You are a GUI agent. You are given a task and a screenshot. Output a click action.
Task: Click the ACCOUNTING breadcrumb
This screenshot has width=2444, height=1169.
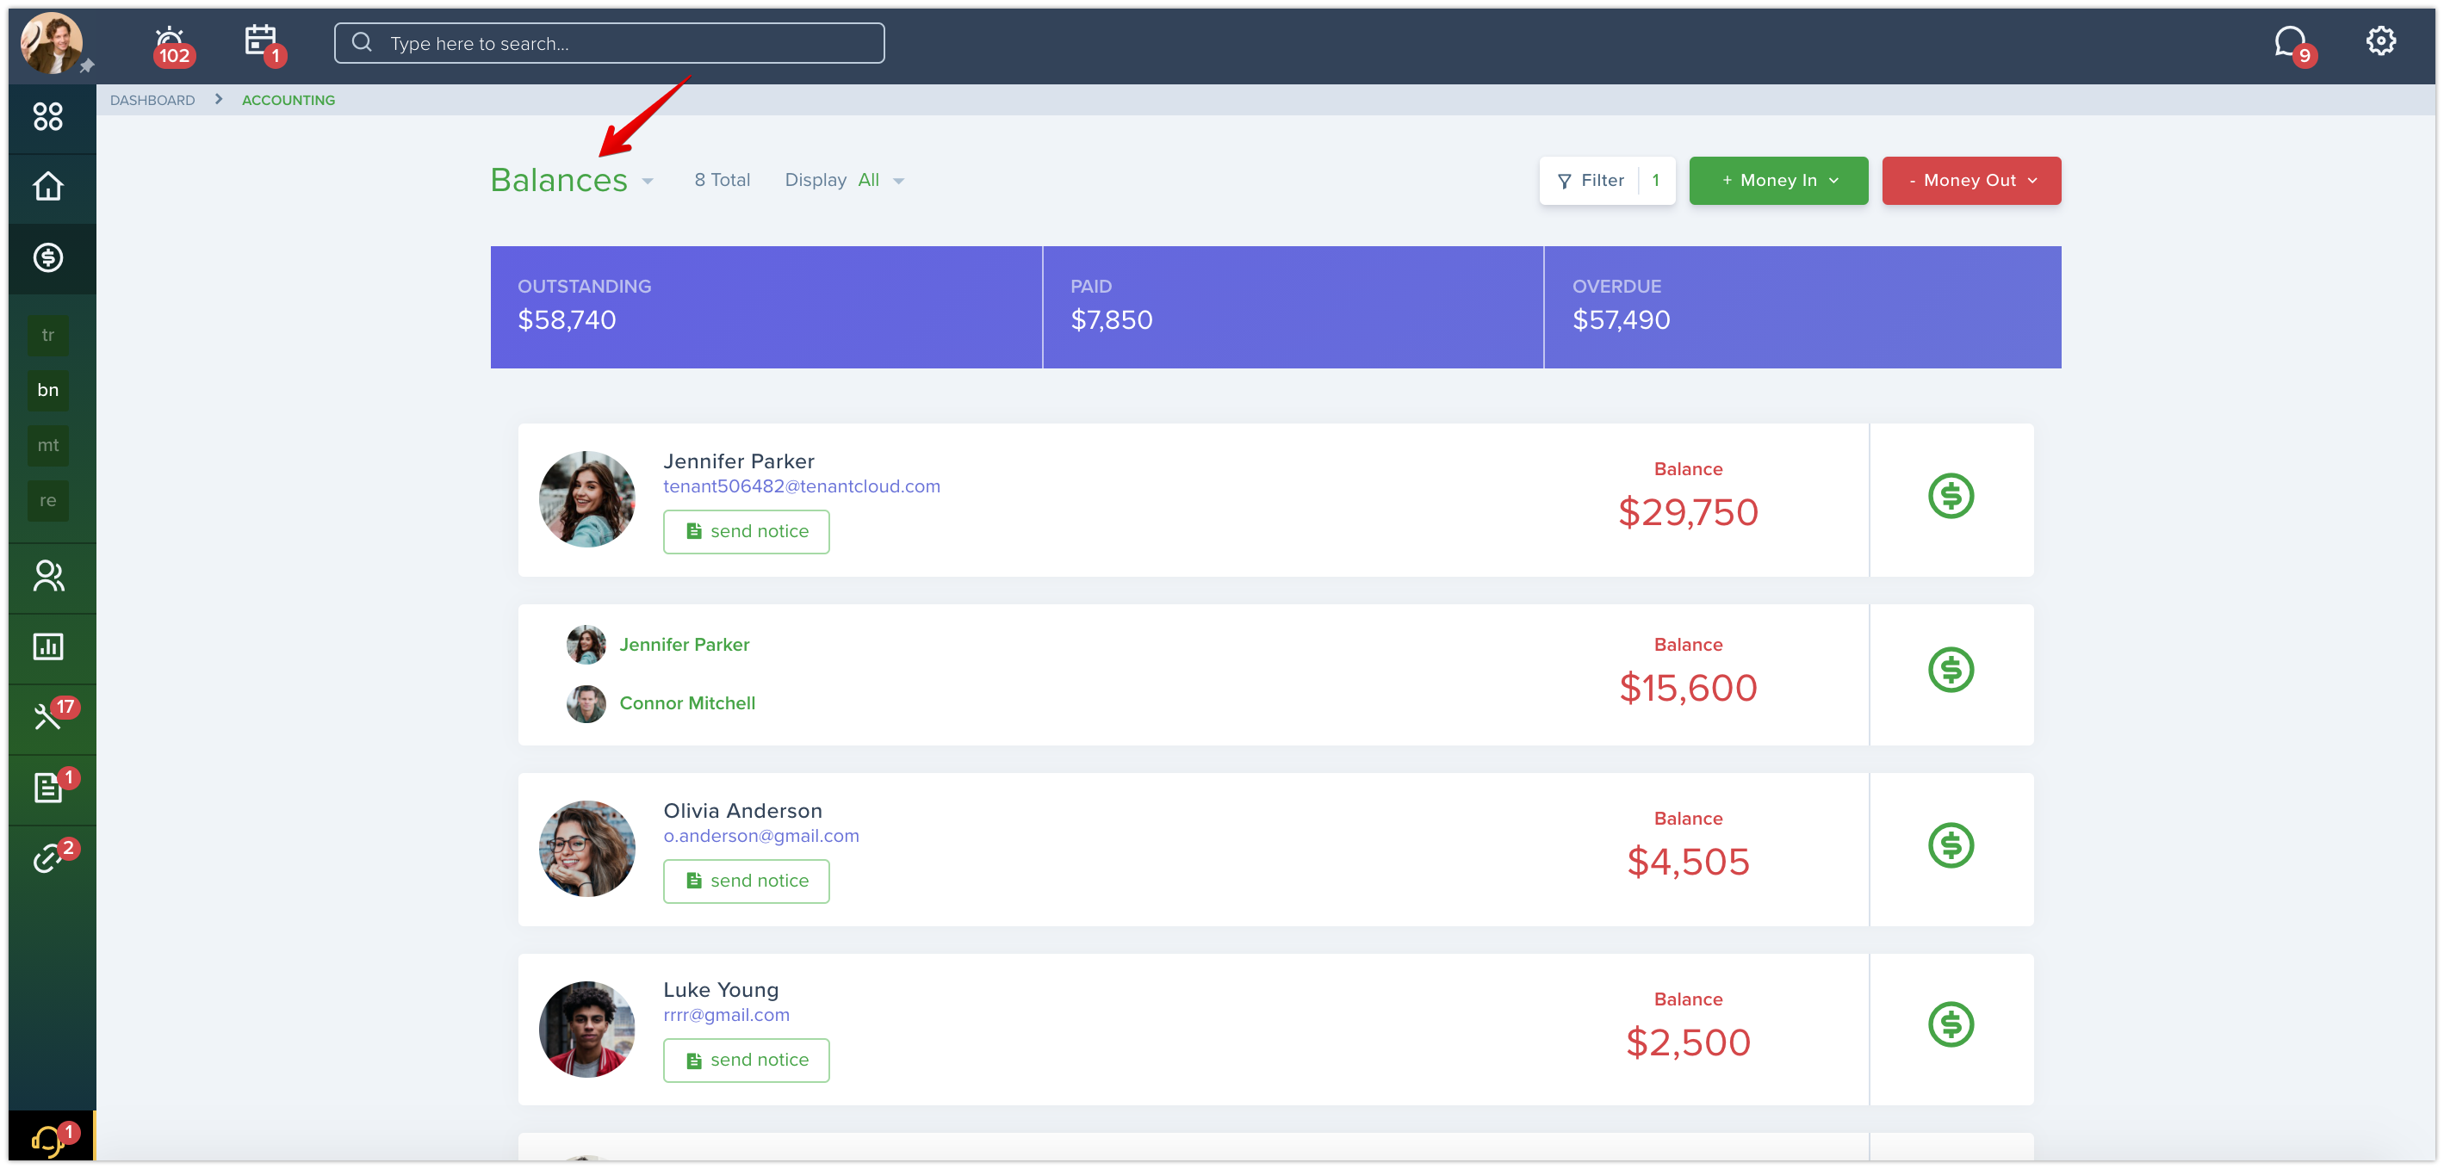tap(288, 101)
